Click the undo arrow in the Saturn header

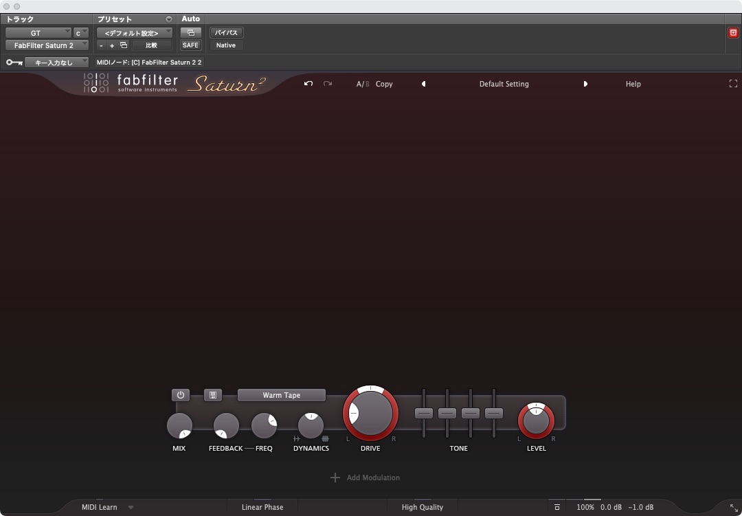(x=308, y=84)
